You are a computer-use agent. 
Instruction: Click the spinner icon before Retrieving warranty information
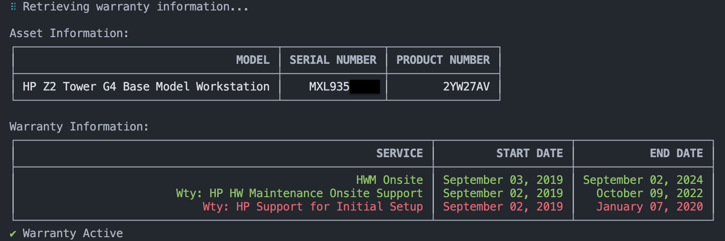(13, 7)
